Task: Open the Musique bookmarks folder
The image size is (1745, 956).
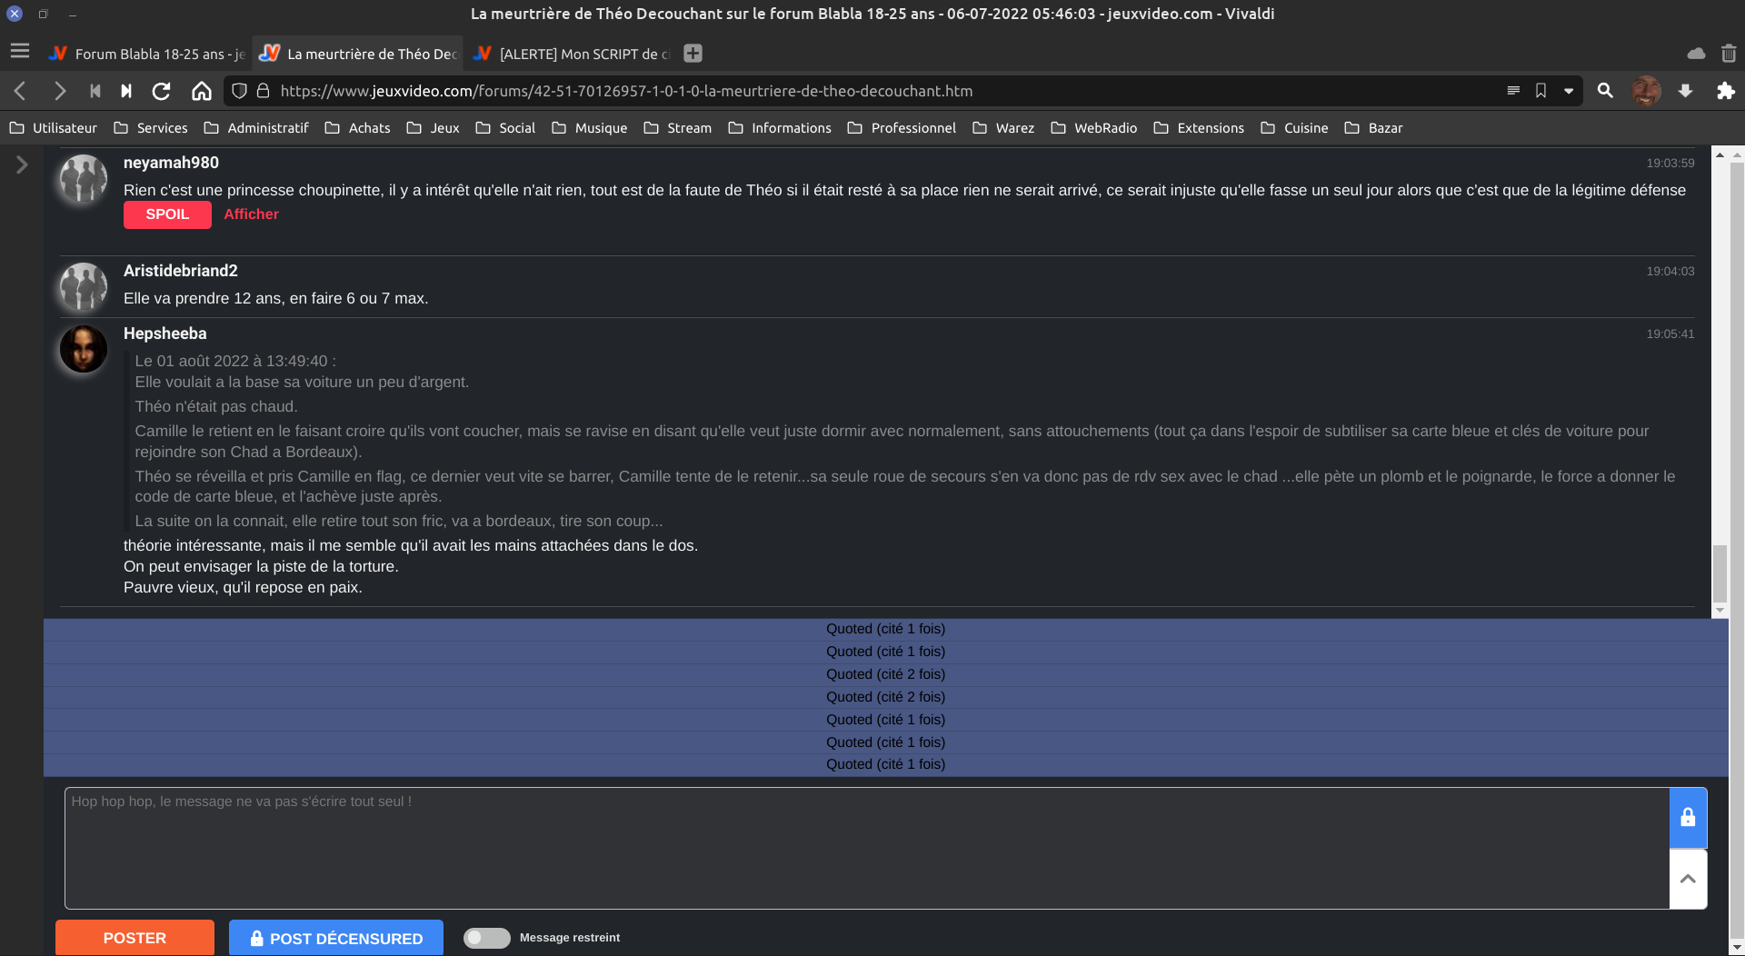Action: 590,128
